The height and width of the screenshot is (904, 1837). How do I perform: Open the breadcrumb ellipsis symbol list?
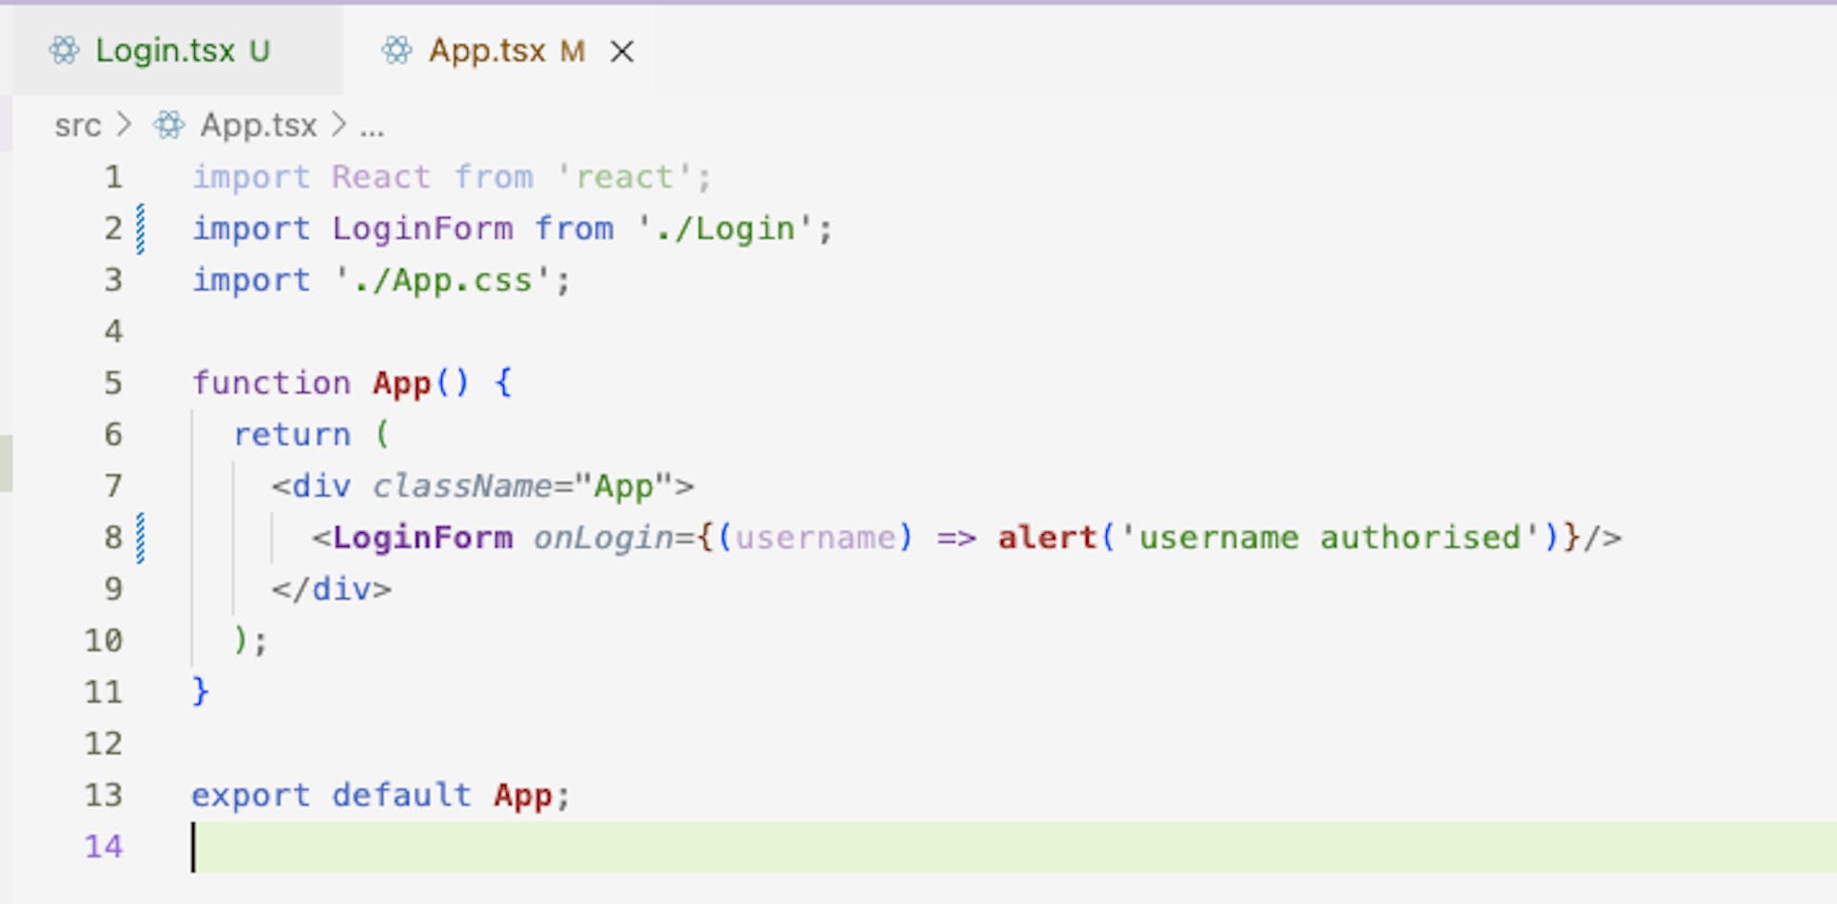pos(372,127)
